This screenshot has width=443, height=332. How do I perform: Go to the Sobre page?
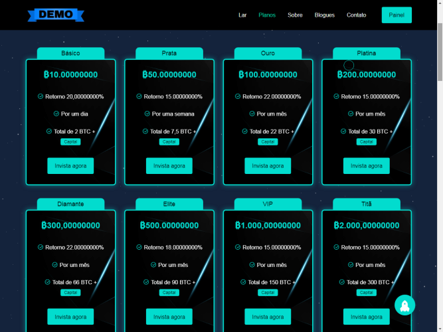pos(295,15)
